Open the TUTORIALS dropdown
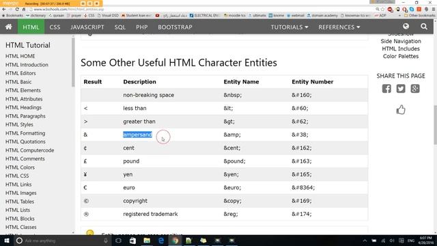The image size is (437, 246). point(290,27)
